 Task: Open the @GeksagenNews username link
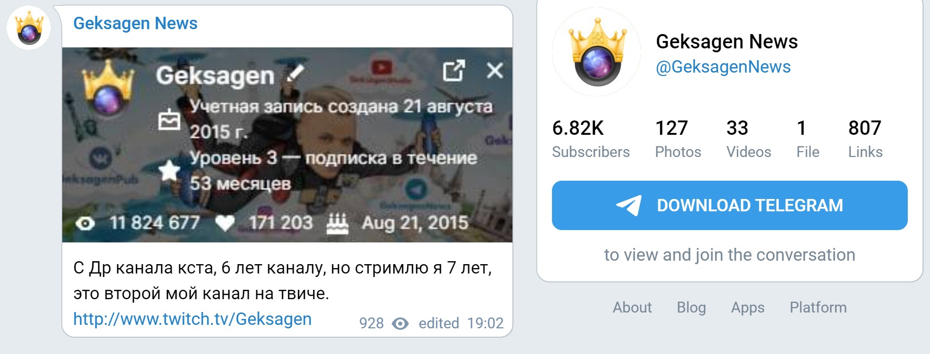(x=723, y=67)
